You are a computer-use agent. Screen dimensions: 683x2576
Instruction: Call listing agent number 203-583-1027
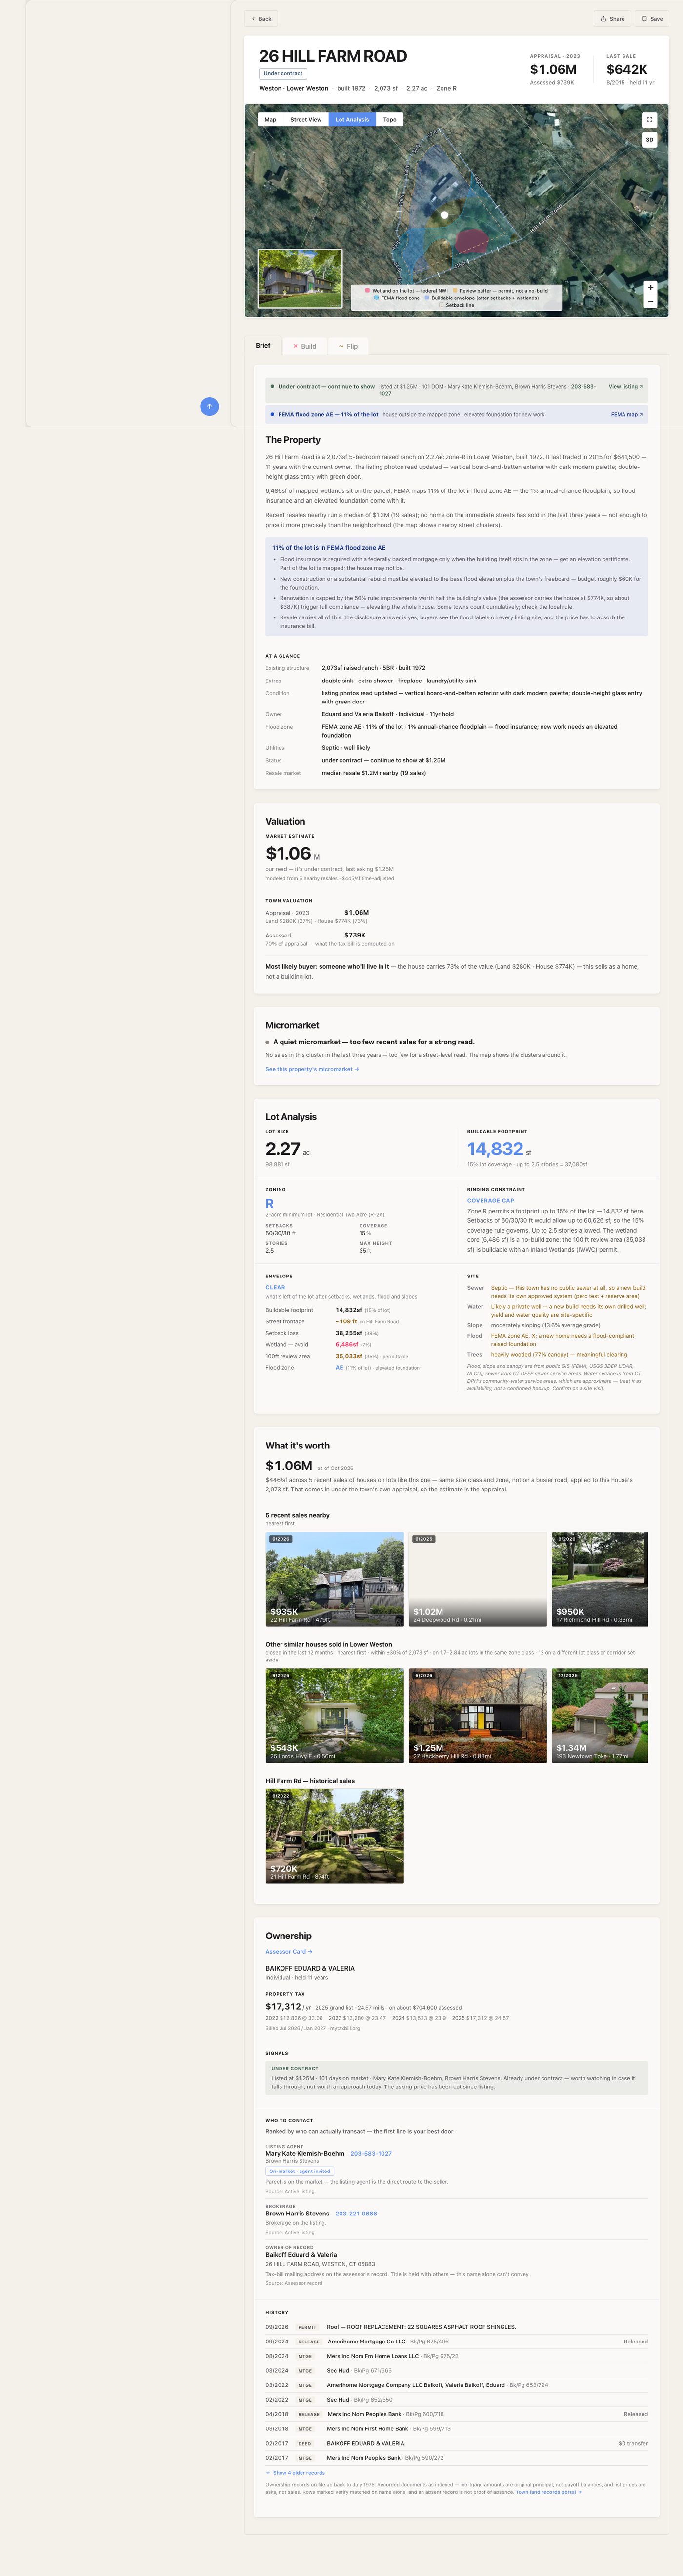tap(370, 2153)
